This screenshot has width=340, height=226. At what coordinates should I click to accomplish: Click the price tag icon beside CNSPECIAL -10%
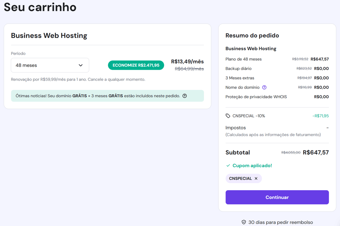[x=228, y=116]
